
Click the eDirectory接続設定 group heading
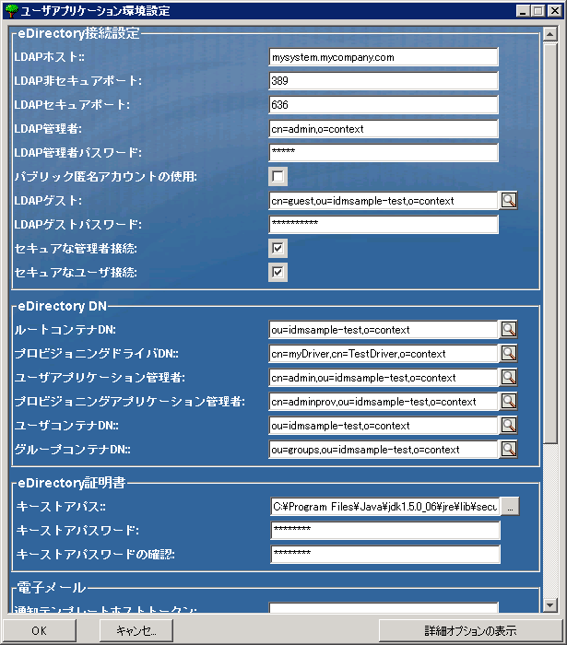[x=78, y=33]
